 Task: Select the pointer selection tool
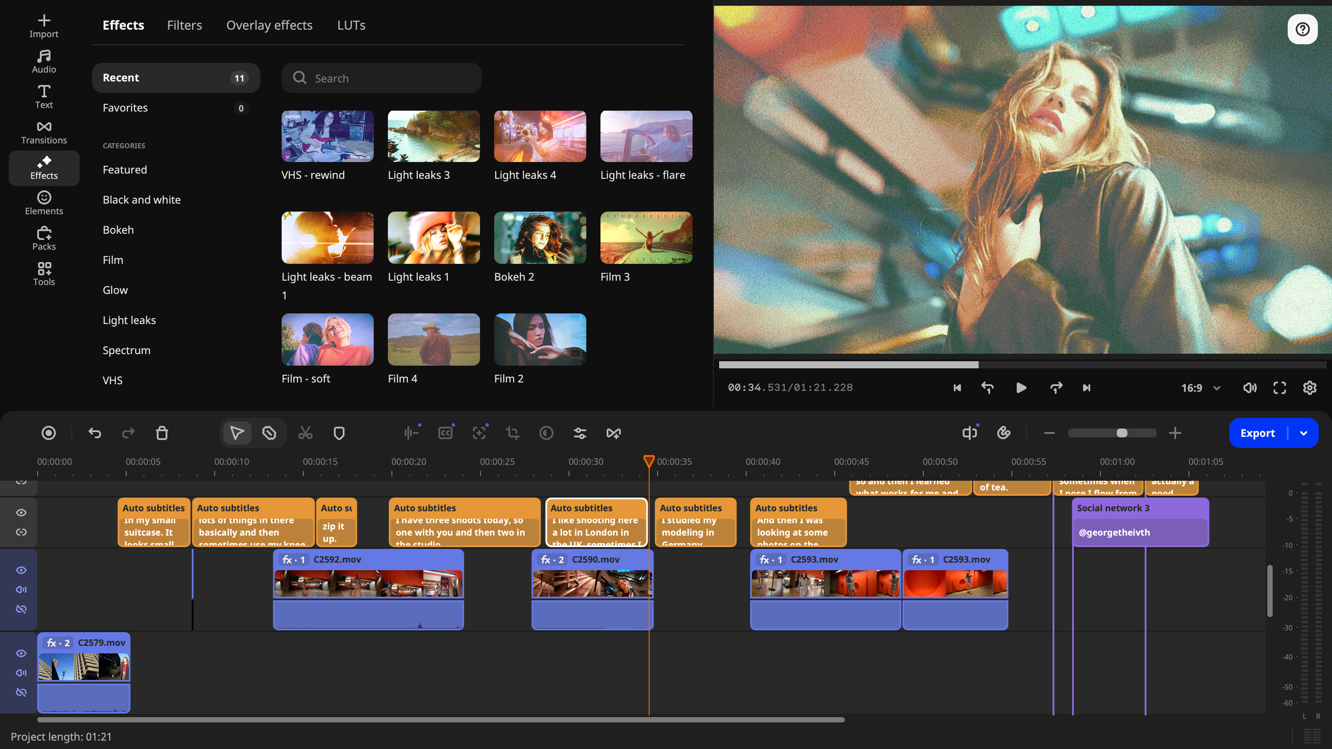pyautogui.click(x=237, y=432)
